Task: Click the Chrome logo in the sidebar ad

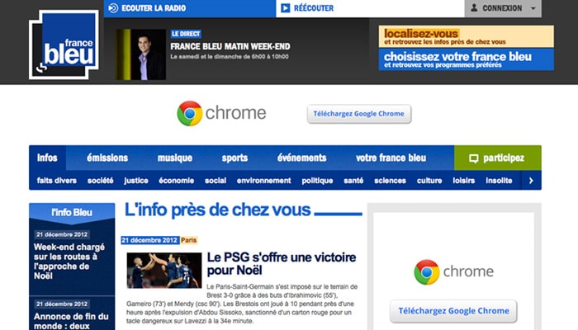Action: pos(427,272)
